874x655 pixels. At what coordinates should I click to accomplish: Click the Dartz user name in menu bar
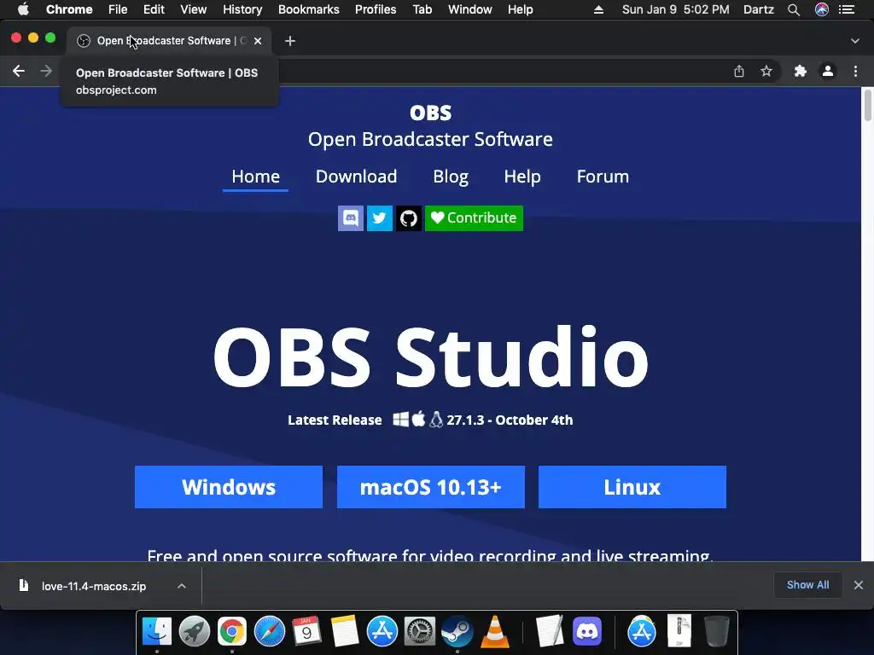click(x=759, y=9)
